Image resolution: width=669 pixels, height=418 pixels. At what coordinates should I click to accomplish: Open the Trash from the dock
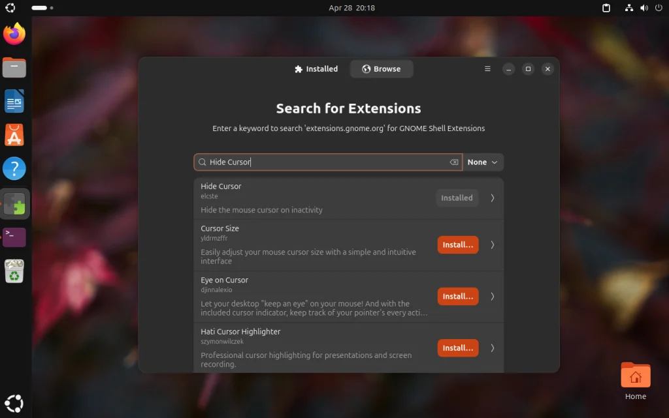[x=14, y=271]
